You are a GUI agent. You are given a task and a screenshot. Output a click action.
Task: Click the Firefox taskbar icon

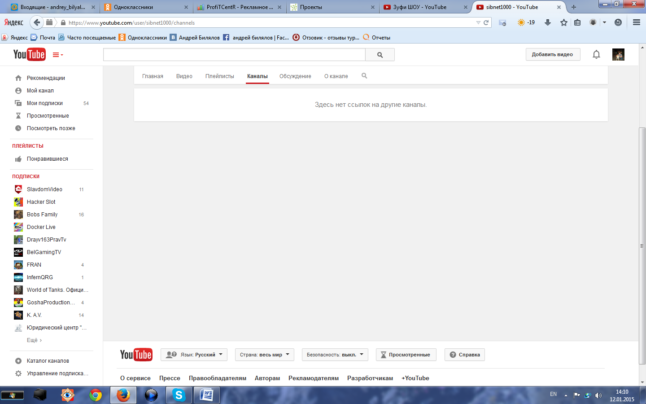tap(123, 395)
